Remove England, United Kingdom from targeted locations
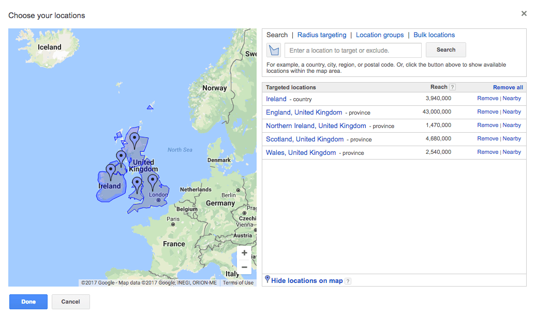536x316 pixels. tap(487, 112)
